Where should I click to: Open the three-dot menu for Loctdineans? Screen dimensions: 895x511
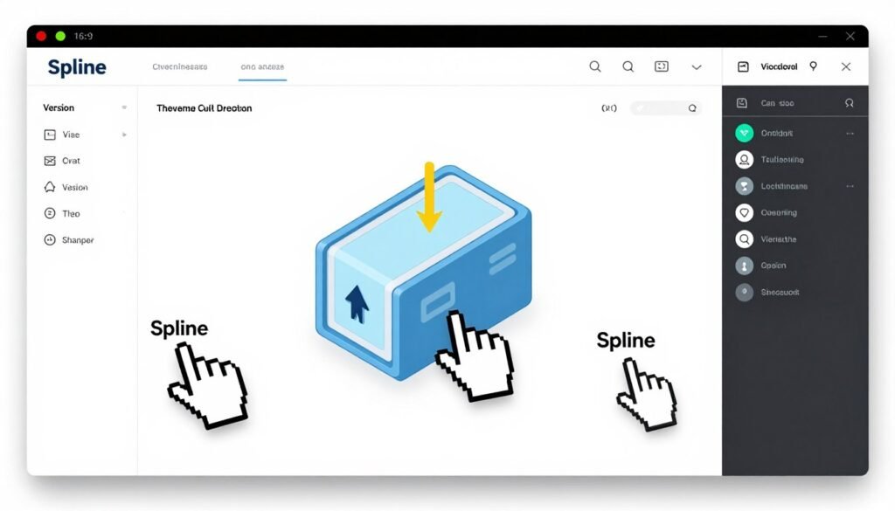850,186
